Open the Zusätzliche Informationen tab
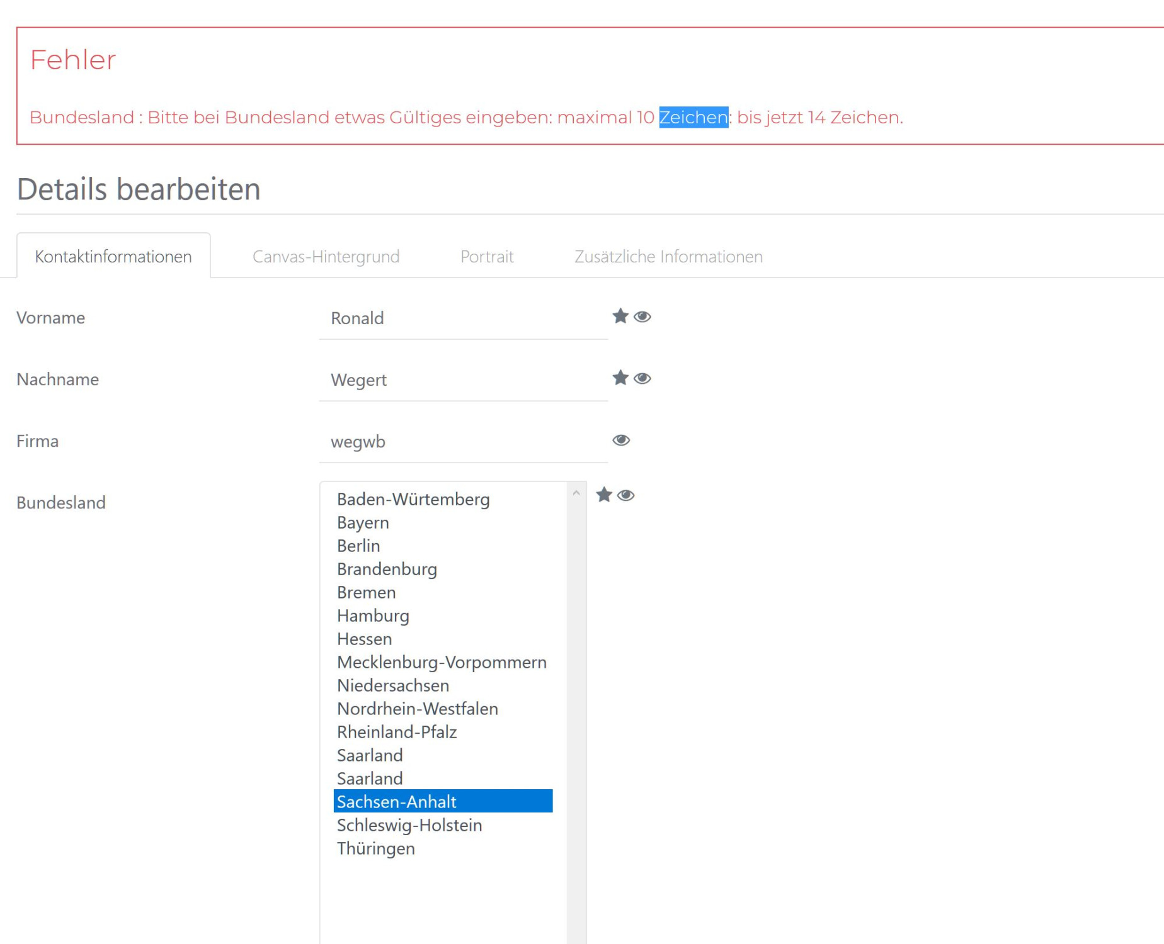1164x944 pixels. coord(668,256)
